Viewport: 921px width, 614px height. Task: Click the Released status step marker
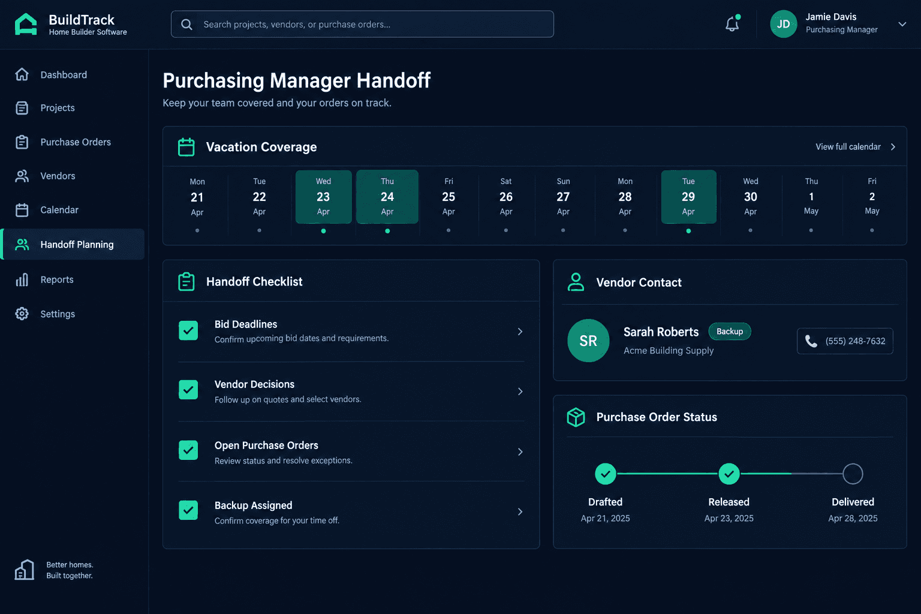[729, 474]
